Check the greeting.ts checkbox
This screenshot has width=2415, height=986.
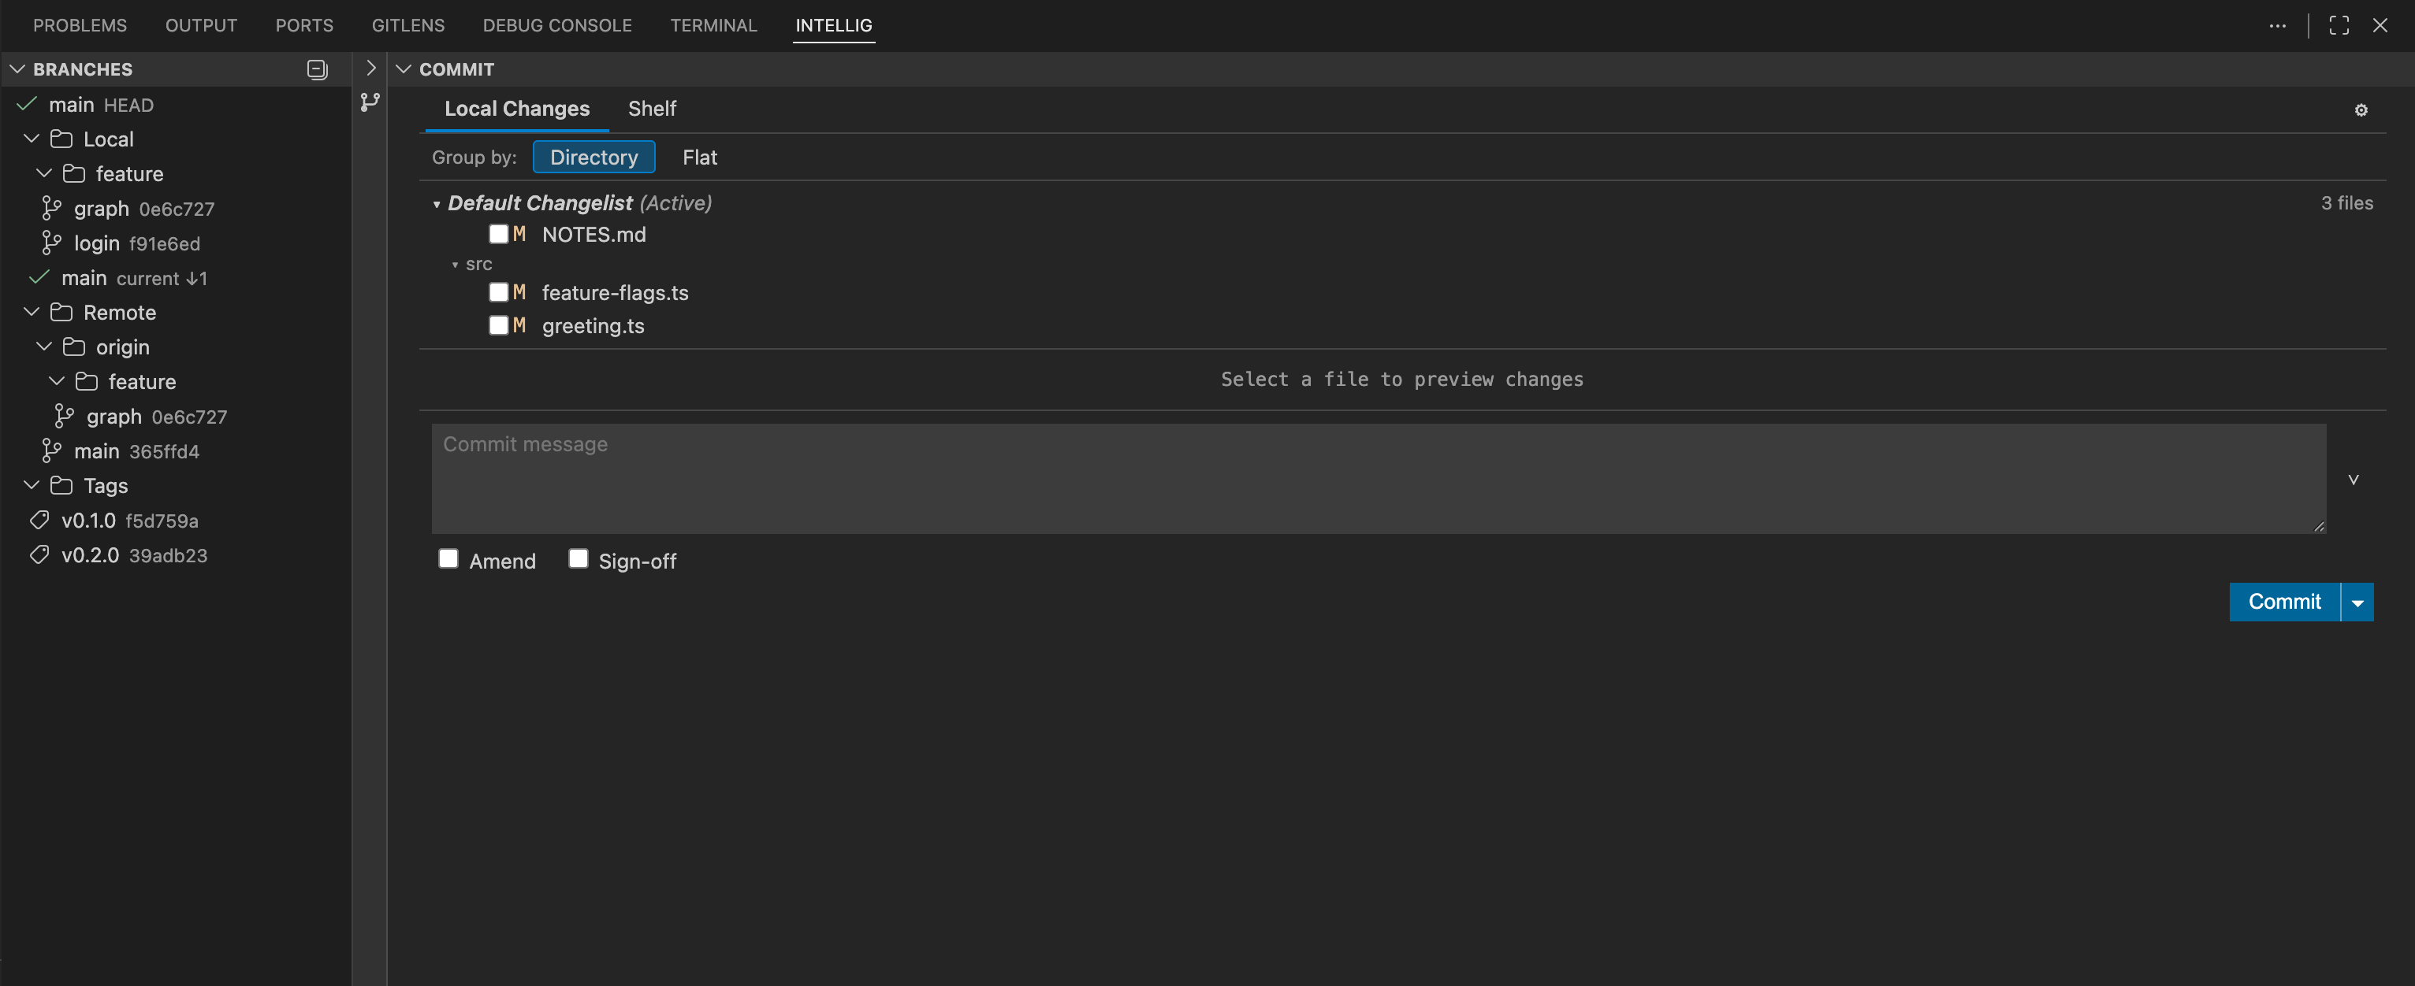click(498, 325)
